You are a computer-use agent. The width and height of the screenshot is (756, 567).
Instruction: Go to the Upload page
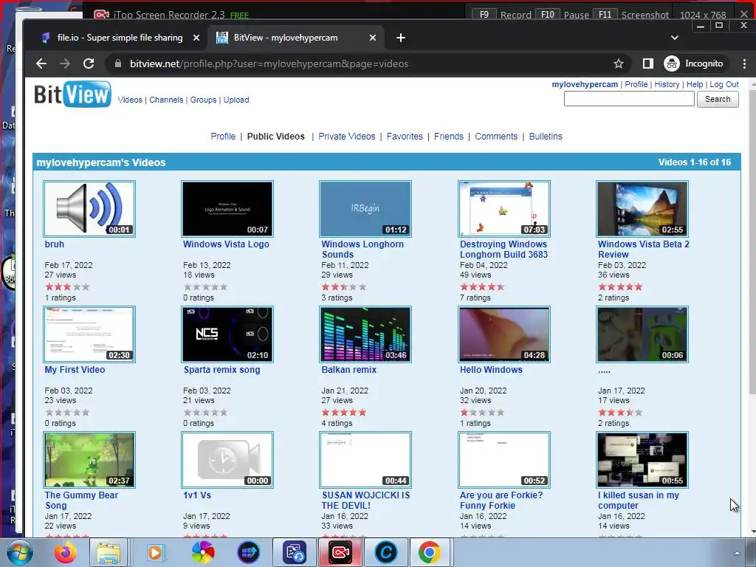236,100
